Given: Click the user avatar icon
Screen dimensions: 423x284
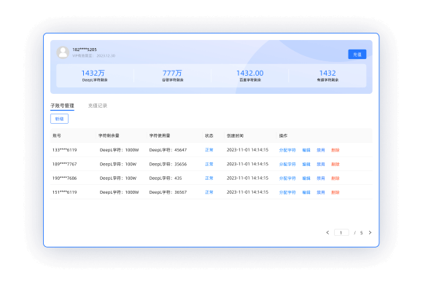Looking at the screenshot, I should click(x=63, y=52).
